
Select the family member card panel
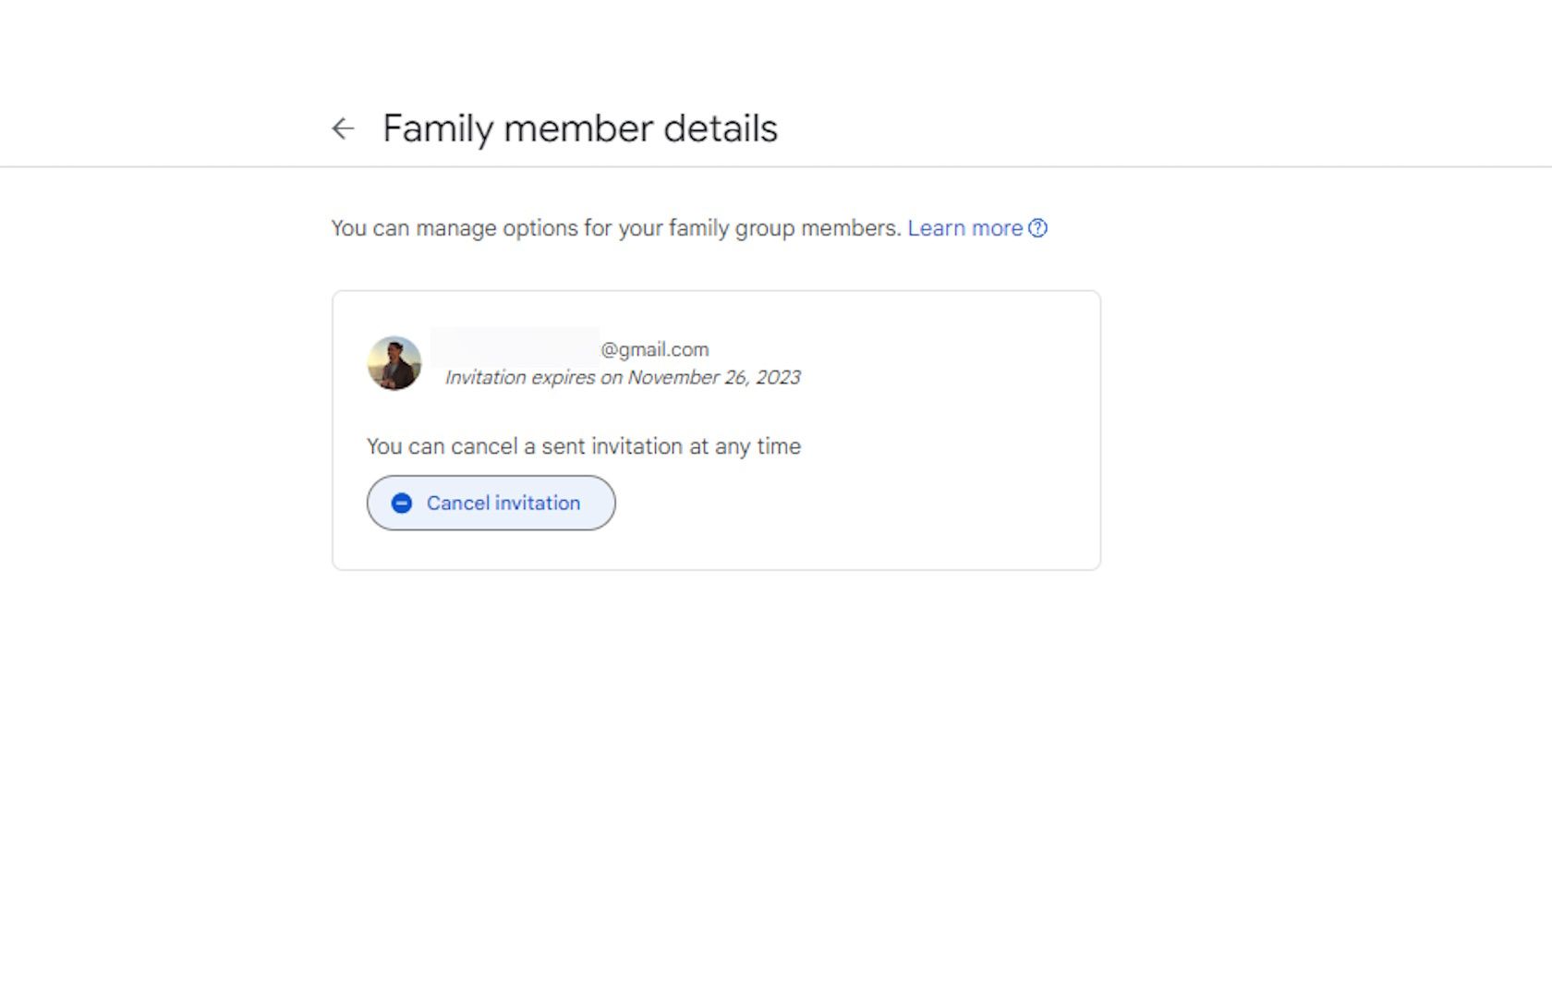click(x=716, y=430)
